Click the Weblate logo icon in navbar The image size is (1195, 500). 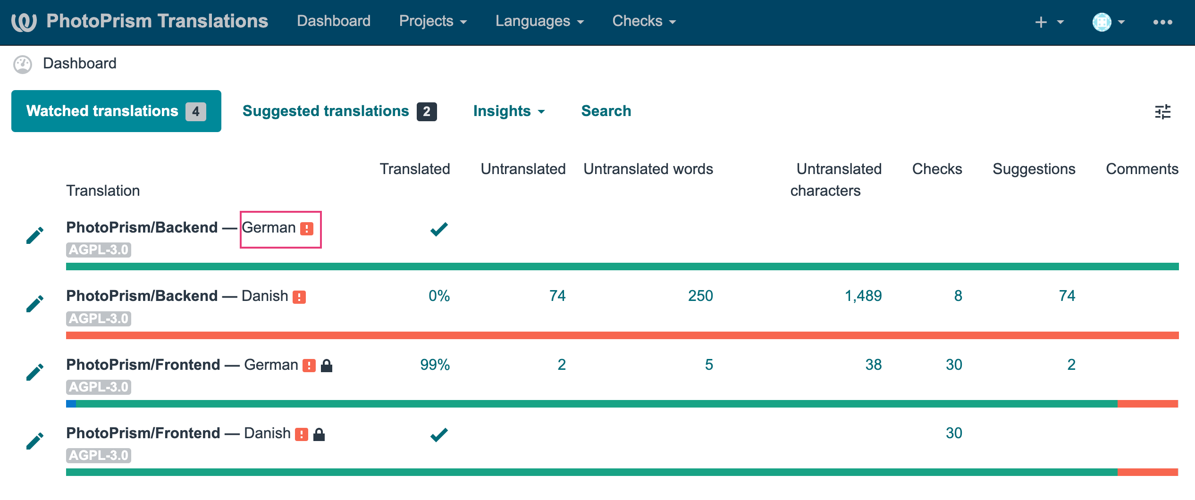point(24,22)
